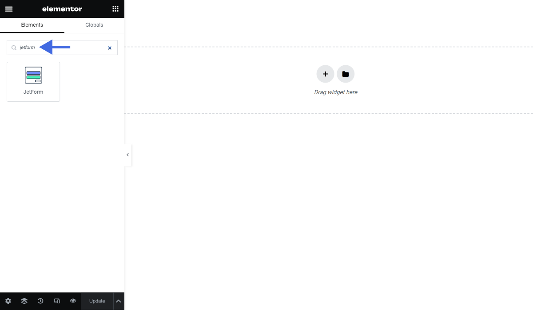Open the revision History icon
This screenshot has height=310, width=533.
[40, 301]
